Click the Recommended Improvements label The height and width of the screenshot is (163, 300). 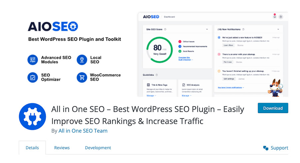[195, 46]
